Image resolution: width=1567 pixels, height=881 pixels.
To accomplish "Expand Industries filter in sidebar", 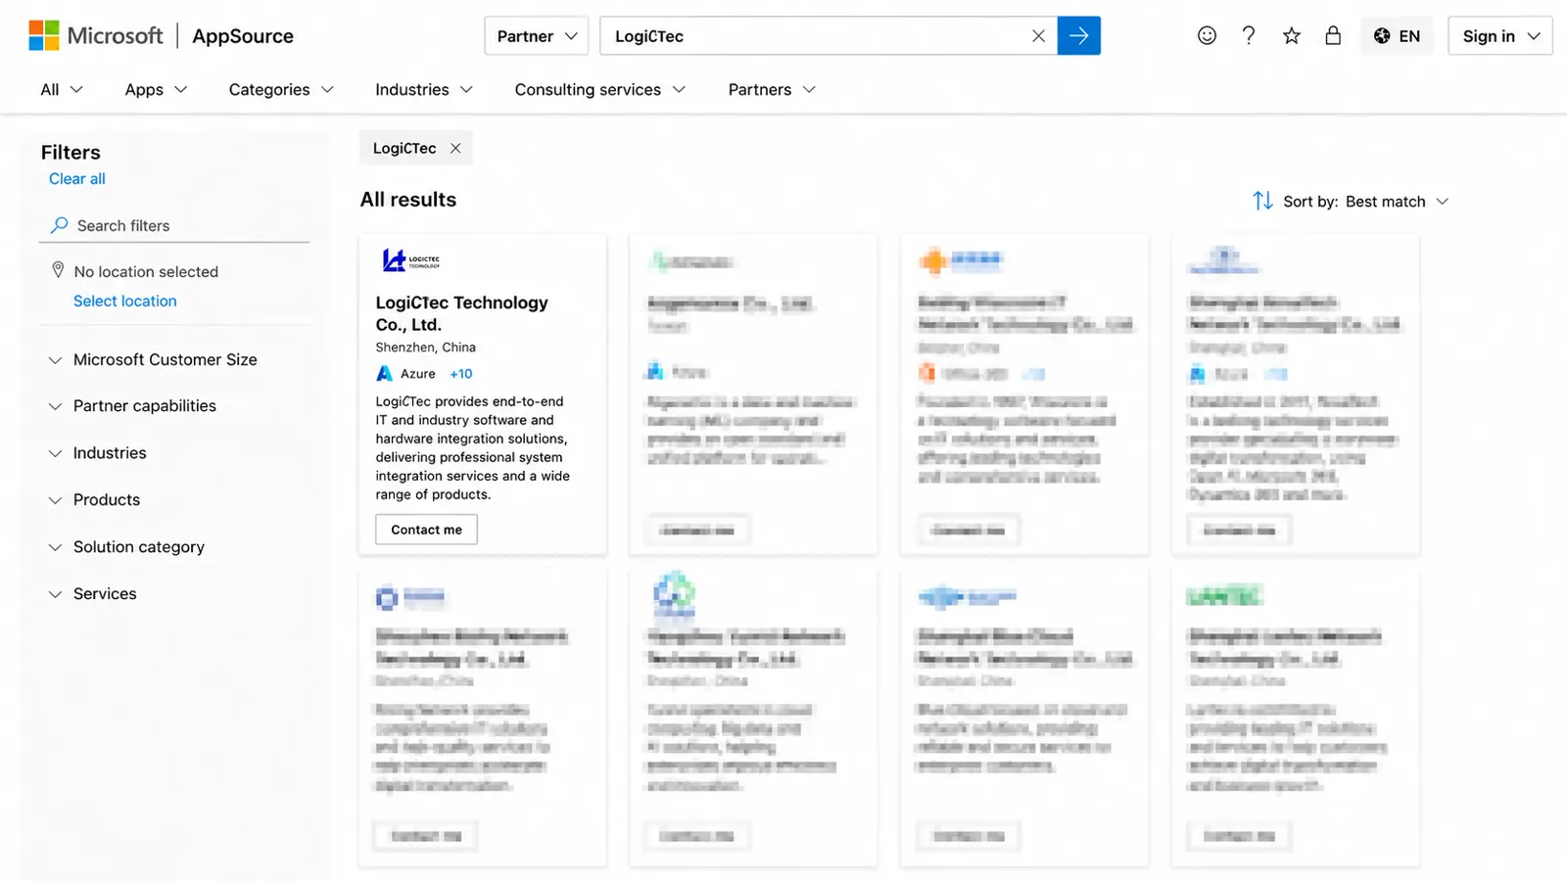I will click(x=97, y=452).
